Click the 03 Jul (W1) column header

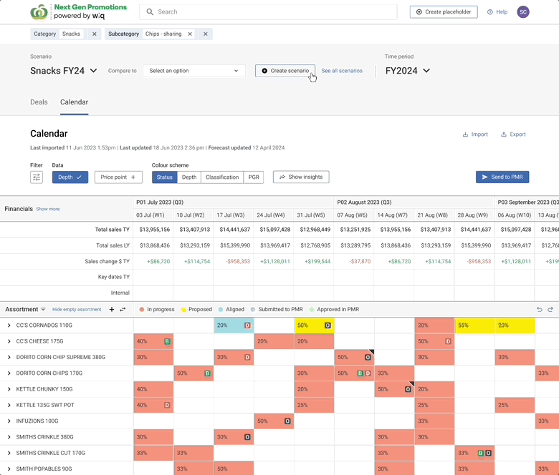(x=153, y=215)
